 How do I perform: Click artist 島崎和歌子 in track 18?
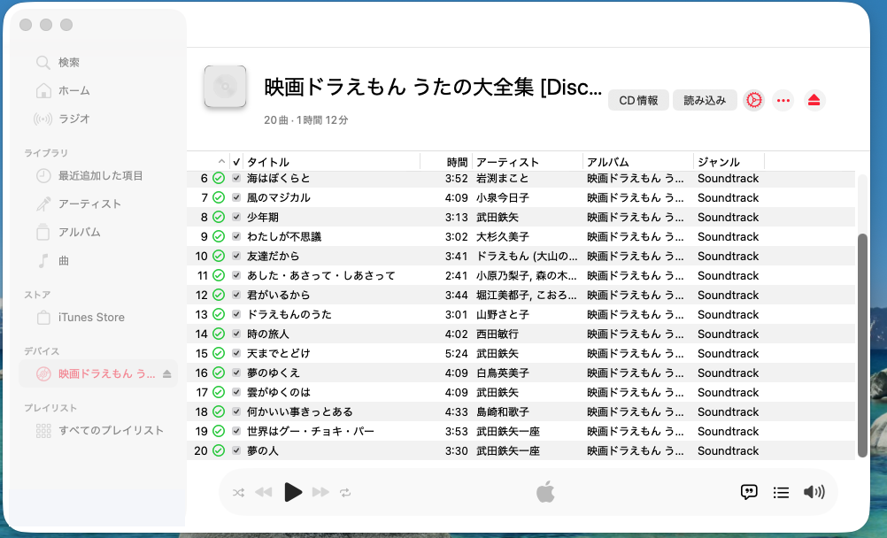tap(502, 411)
